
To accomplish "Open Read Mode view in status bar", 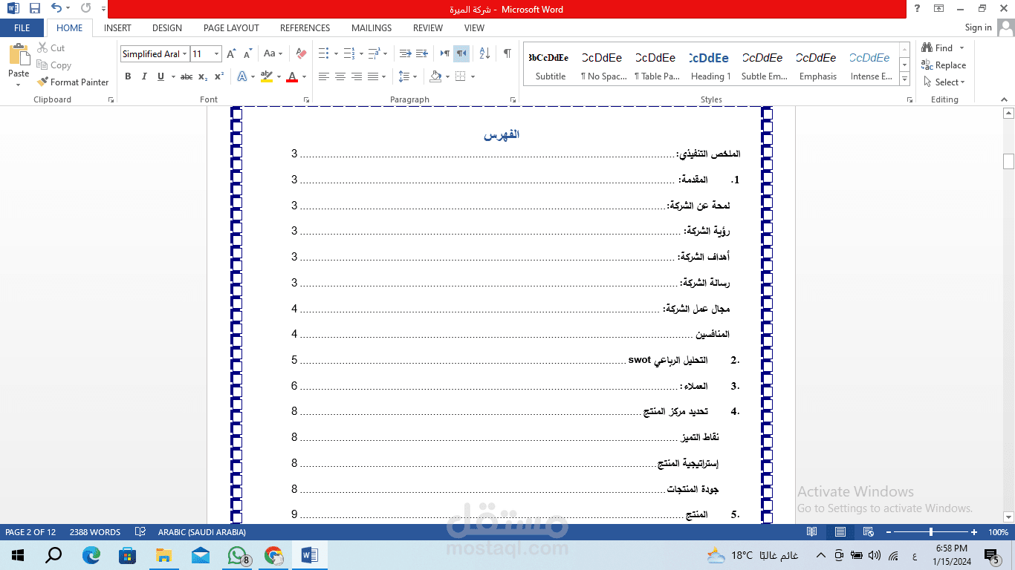I will [x=812, y=532].
